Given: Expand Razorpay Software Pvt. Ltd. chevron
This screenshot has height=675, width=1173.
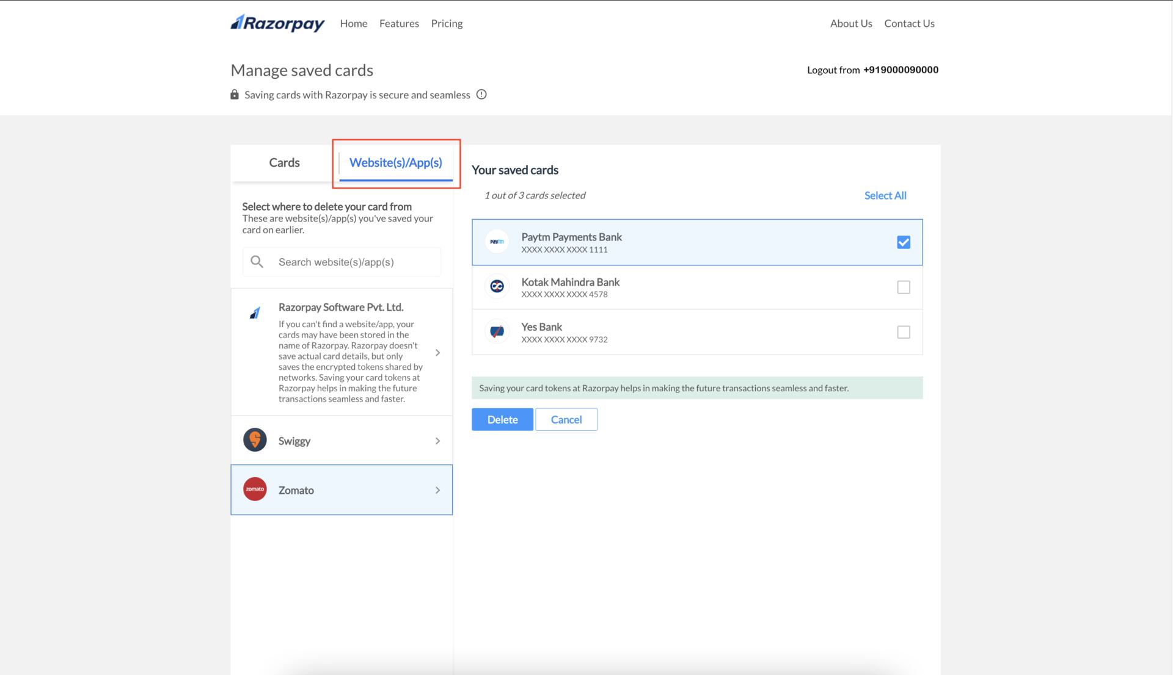Looking at the screenshot, I should 437,353.
